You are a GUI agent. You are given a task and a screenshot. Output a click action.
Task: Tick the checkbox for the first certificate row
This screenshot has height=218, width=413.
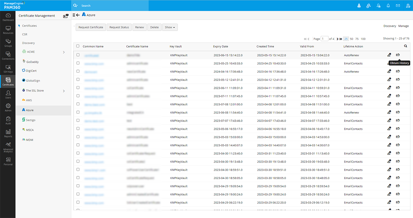pyautogui.click(x=77, y=55)
